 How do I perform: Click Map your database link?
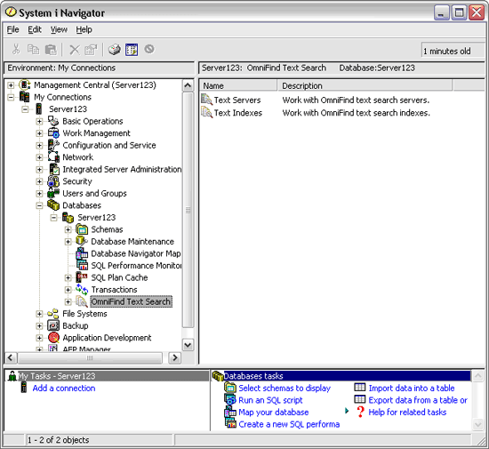click(274, 413)
